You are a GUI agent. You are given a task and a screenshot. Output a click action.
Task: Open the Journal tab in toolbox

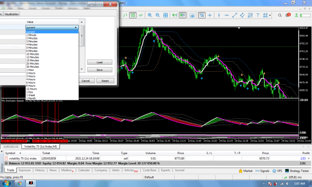click(x=180, y=171)
